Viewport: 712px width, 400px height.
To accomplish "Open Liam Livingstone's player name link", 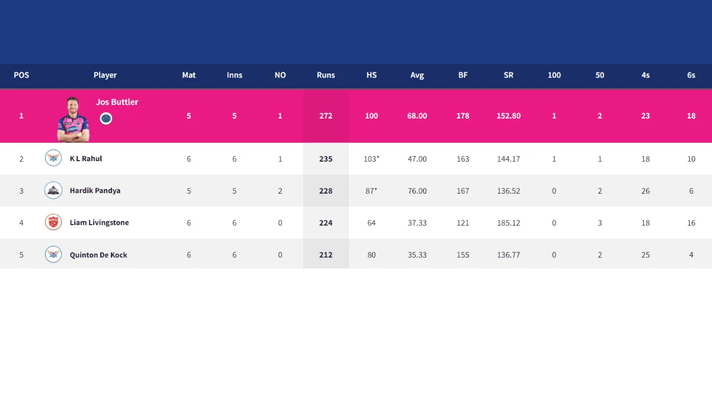I will (x=99, y=223).
